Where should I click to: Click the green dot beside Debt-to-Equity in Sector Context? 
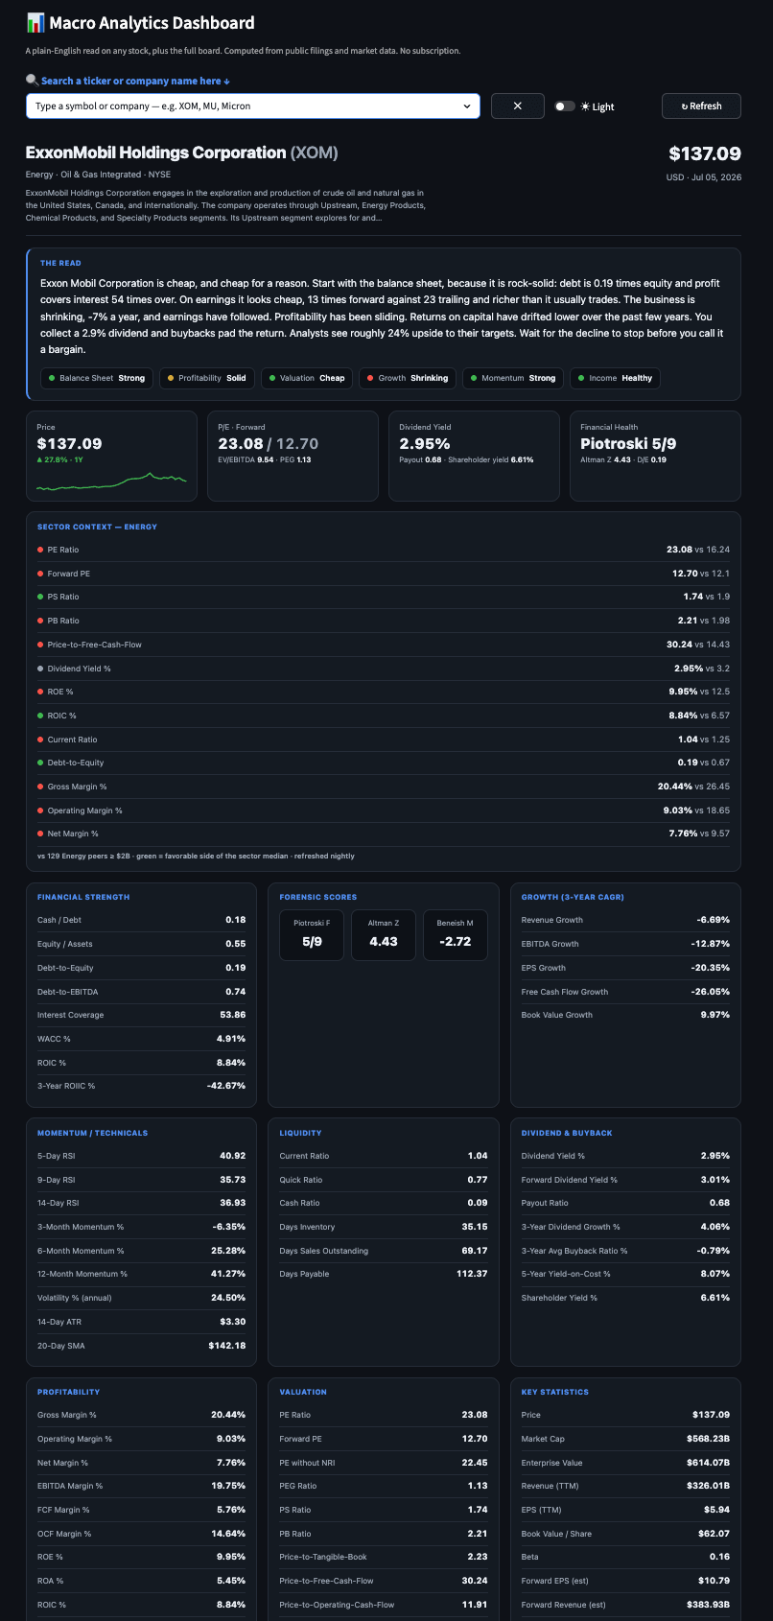(x=40, y=763)
